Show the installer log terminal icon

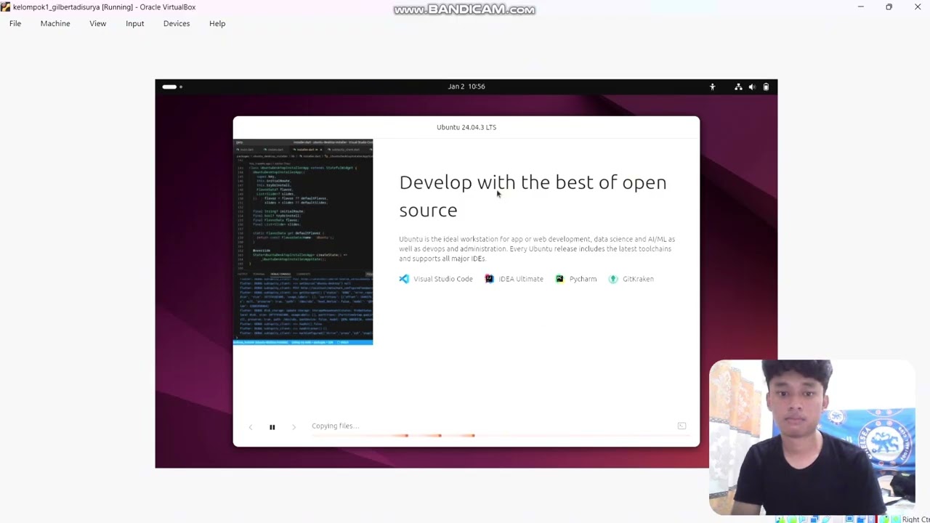click(x=682, y=426)
